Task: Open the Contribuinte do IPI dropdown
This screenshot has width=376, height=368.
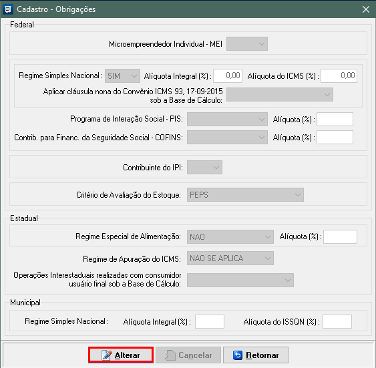Action: [204, 168]
